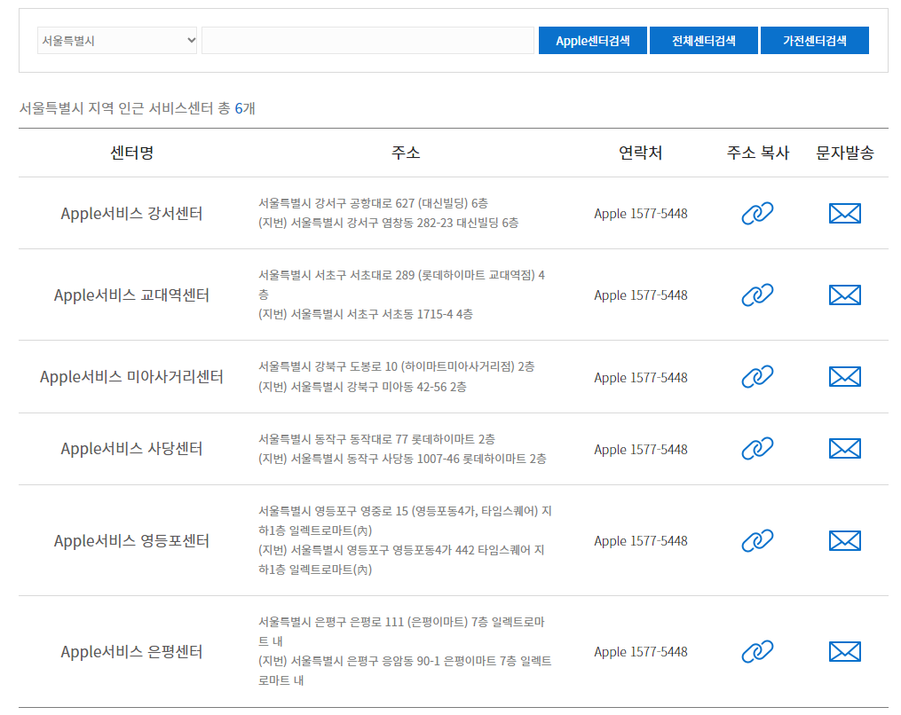The width and height of the screenshot is (901, 715).
Task: Copy address for Apple서비스 은평센터
Action: click(756, 651)
